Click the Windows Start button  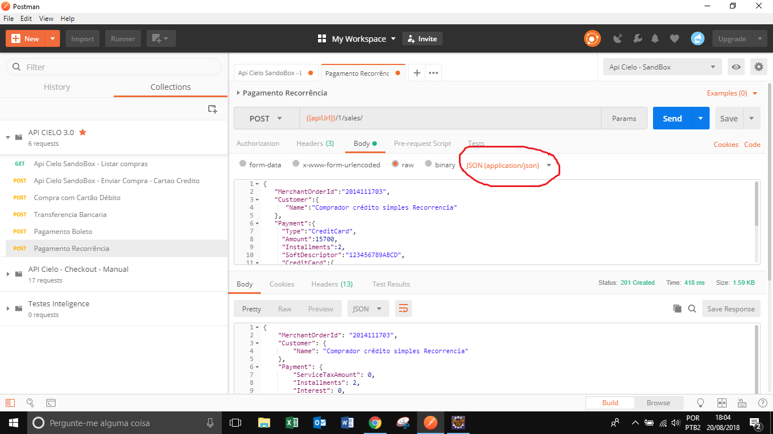14,422
